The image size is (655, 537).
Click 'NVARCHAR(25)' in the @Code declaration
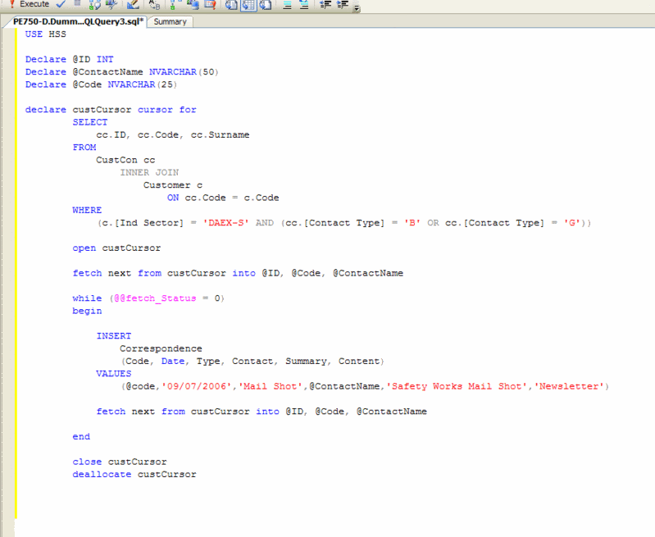pos(143,84)
